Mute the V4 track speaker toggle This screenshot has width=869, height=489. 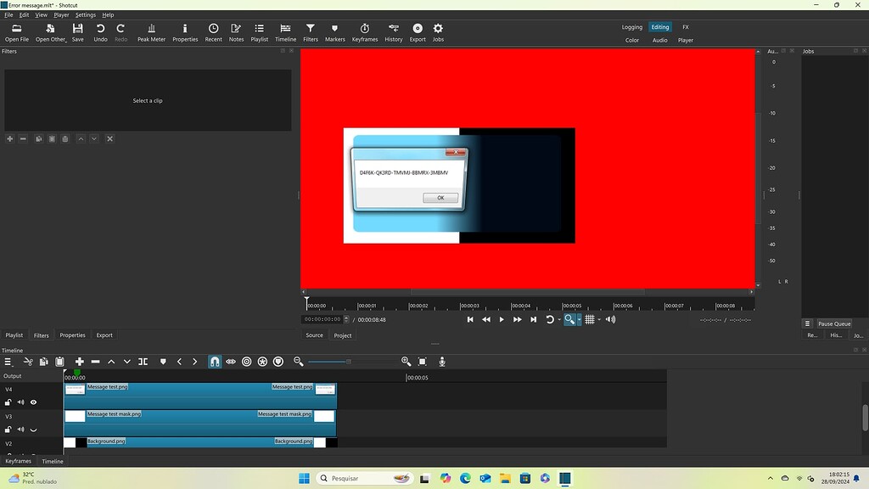pos(20,402)
